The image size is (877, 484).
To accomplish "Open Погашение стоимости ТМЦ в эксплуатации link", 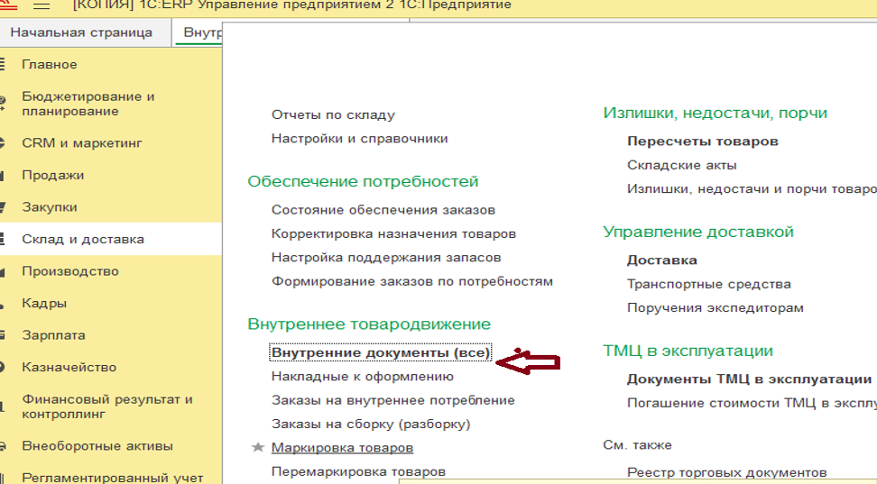I will point(752,403).
